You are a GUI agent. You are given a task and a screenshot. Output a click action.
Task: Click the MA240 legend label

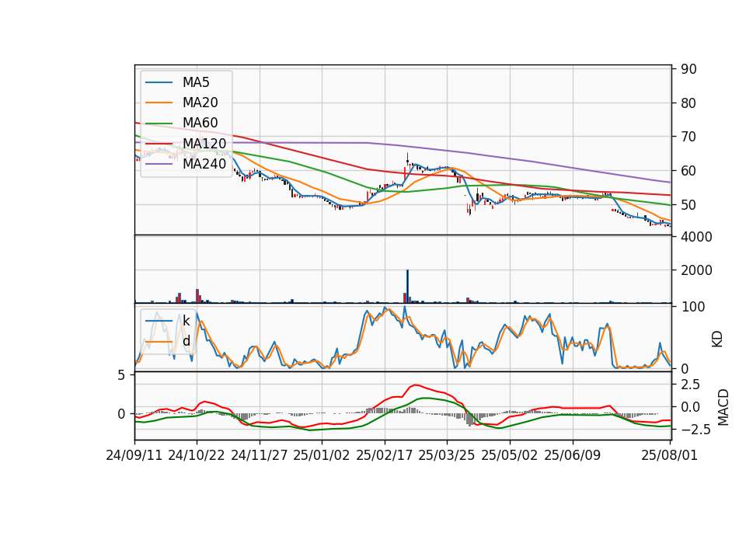point(204,164)
